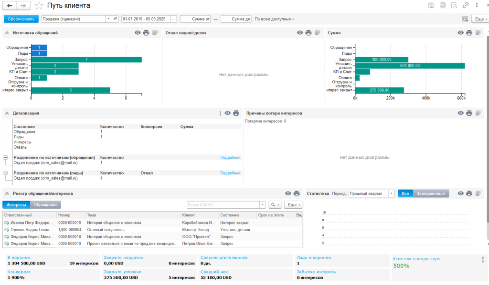Hide the Статистика panel with eye icon
This screenshot has width=489, height=285.
pos(461,193)
